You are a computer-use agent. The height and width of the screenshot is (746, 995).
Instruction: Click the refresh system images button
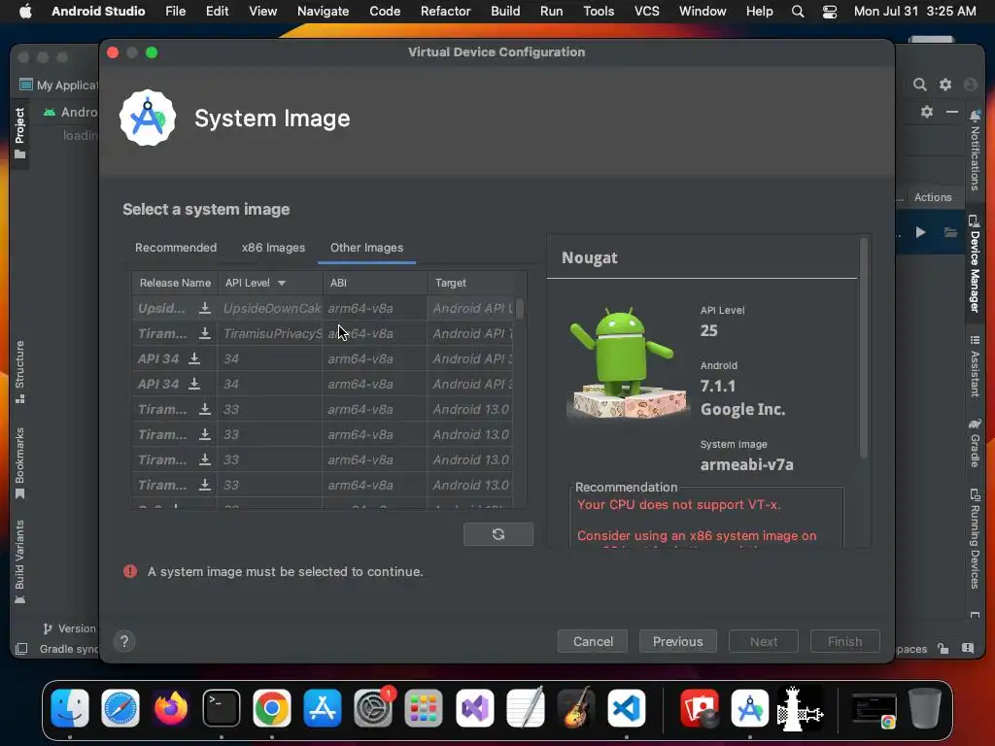pos(498,534)
